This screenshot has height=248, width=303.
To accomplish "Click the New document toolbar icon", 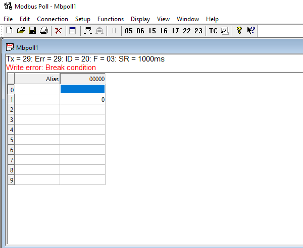I will point(9,30).
